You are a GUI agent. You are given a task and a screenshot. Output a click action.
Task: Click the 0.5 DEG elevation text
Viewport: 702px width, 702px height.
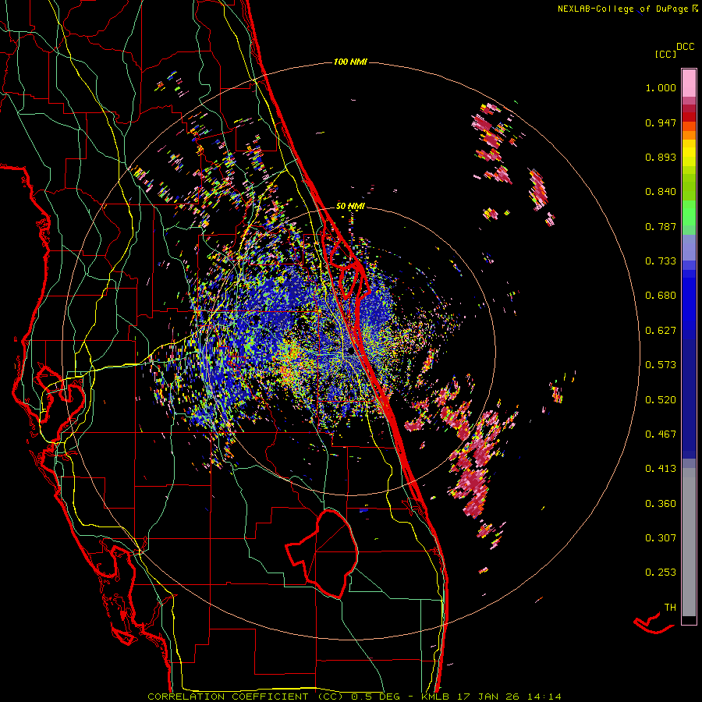point(377,697)
